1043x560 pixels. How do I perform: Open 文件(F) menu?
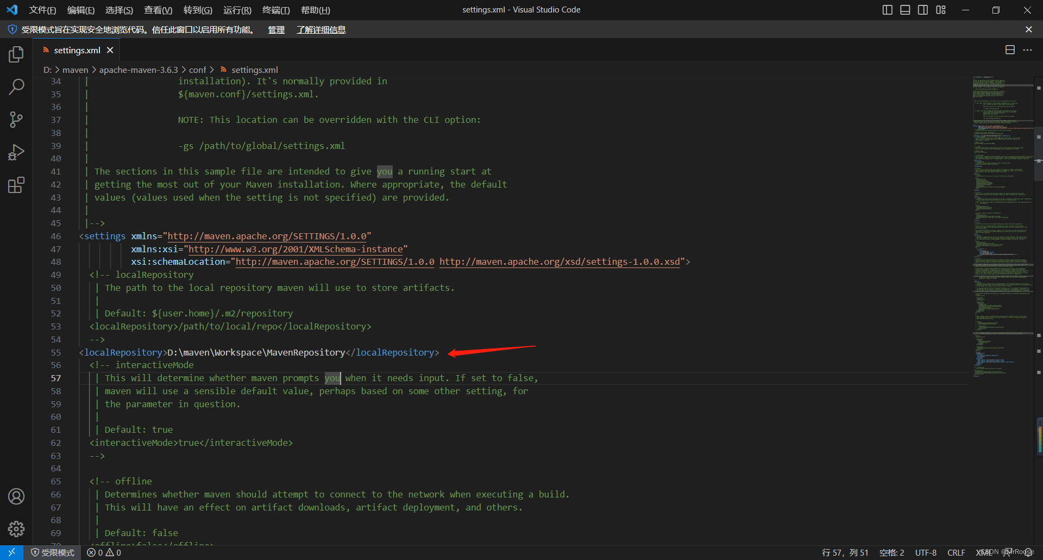(x=42, y=10)
